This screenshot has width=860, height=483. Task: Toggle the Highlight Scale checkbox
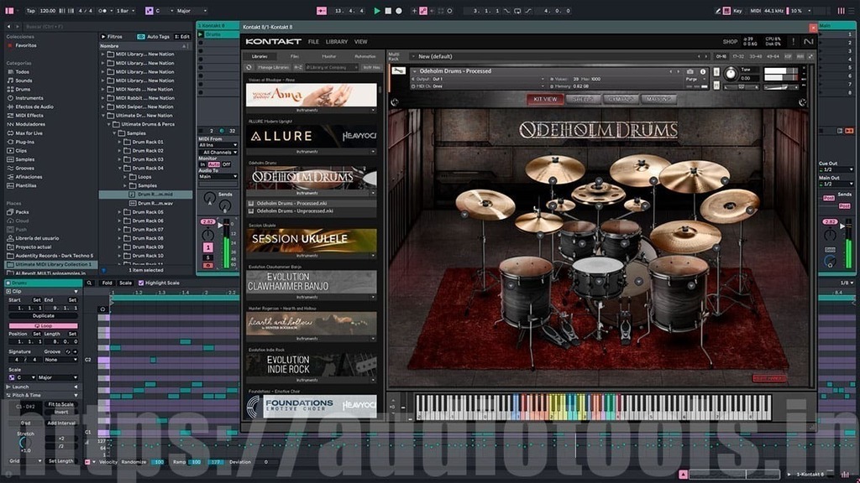(x=141, y=283)
